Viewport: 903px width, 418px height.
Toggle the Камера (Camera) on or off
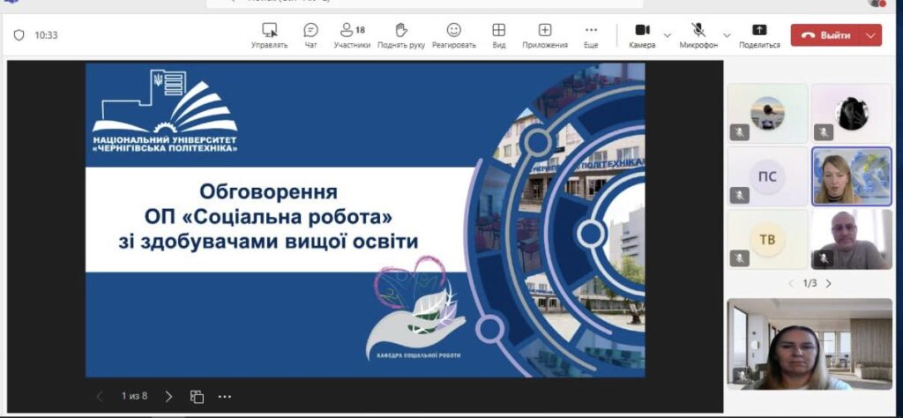pyautogui.click(x=642, y=31)
